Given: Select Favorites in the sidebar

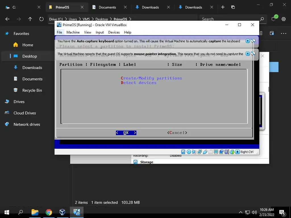Looking at the screenshot, I should 21,33.
